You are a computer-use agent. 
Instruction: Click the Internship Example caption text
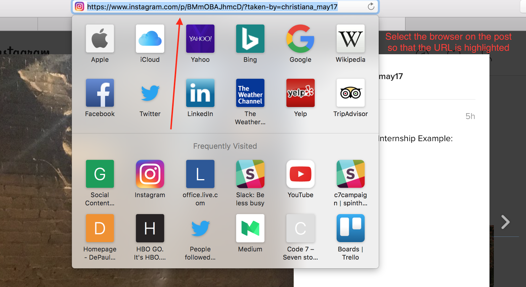click(x=416, y=138)
